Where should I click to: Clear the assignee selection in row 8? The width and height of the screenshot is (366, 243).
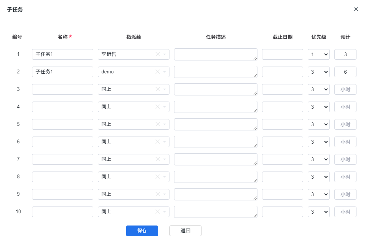[158, 177]
